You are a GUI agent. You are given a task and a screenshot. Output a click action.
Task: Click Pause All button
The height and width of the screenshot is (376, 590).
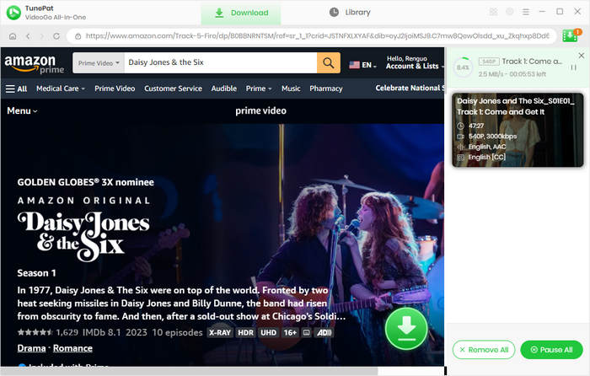coord(551,350)
